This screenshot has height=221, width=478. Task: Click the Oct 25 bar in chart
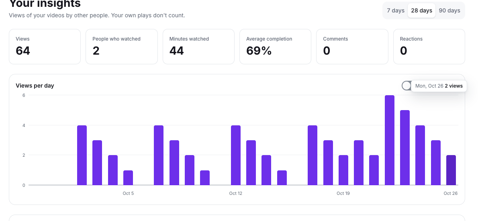tap(436, 163)
